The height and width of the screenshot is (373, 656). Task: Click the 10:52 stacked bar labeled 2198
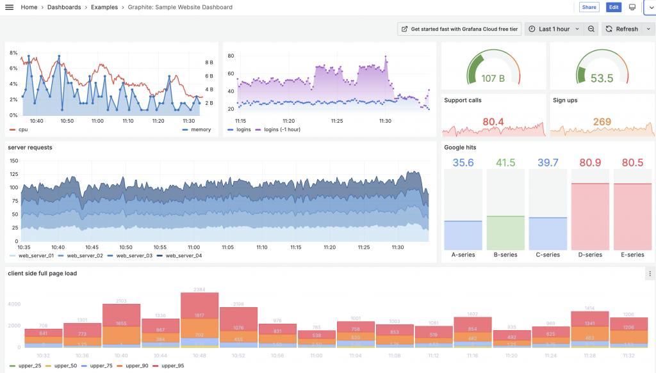coord(238,328)
